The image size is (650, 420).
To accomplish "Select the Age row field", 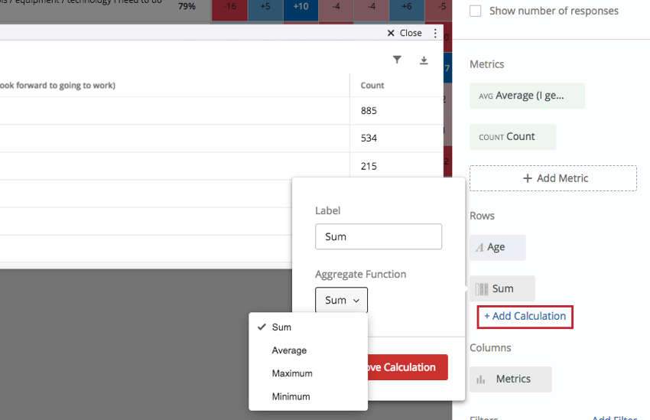I will [498, 248].
